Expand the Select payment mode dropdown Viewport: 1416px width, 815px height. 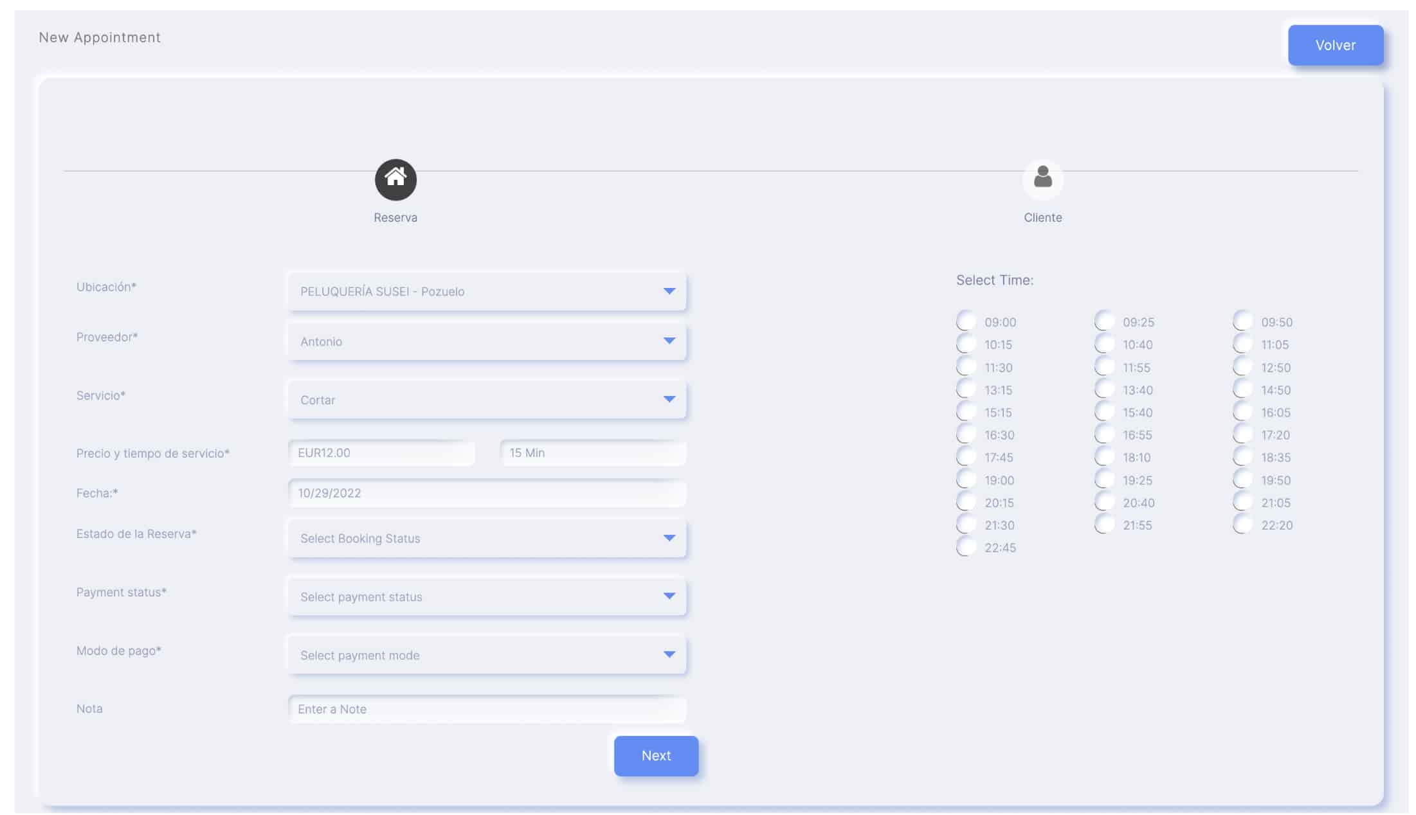point(487,655)
